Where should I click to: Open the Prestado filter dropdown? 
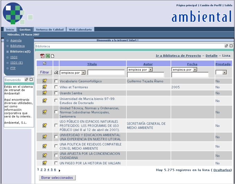coord(221,72)
